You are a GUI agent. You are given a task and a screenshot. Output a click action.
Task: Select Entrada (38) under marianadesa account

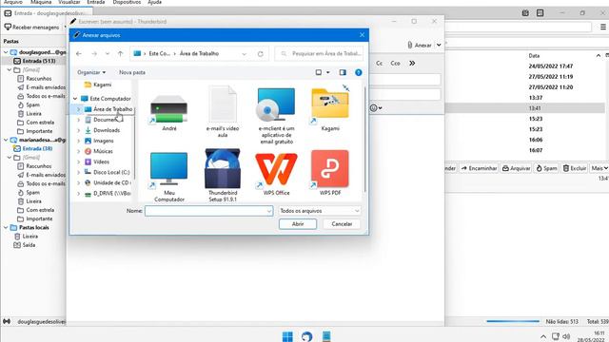click(x=37, y=148)
